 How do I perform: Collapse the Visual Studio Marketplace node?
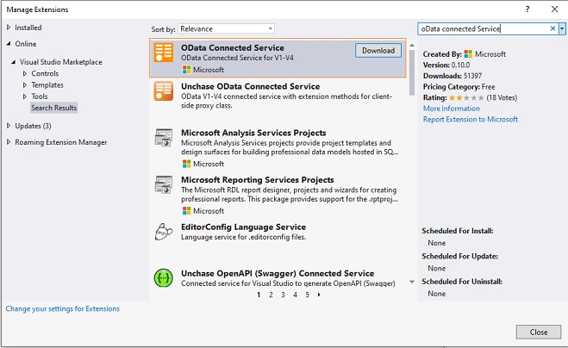click(x=14, y=62)
